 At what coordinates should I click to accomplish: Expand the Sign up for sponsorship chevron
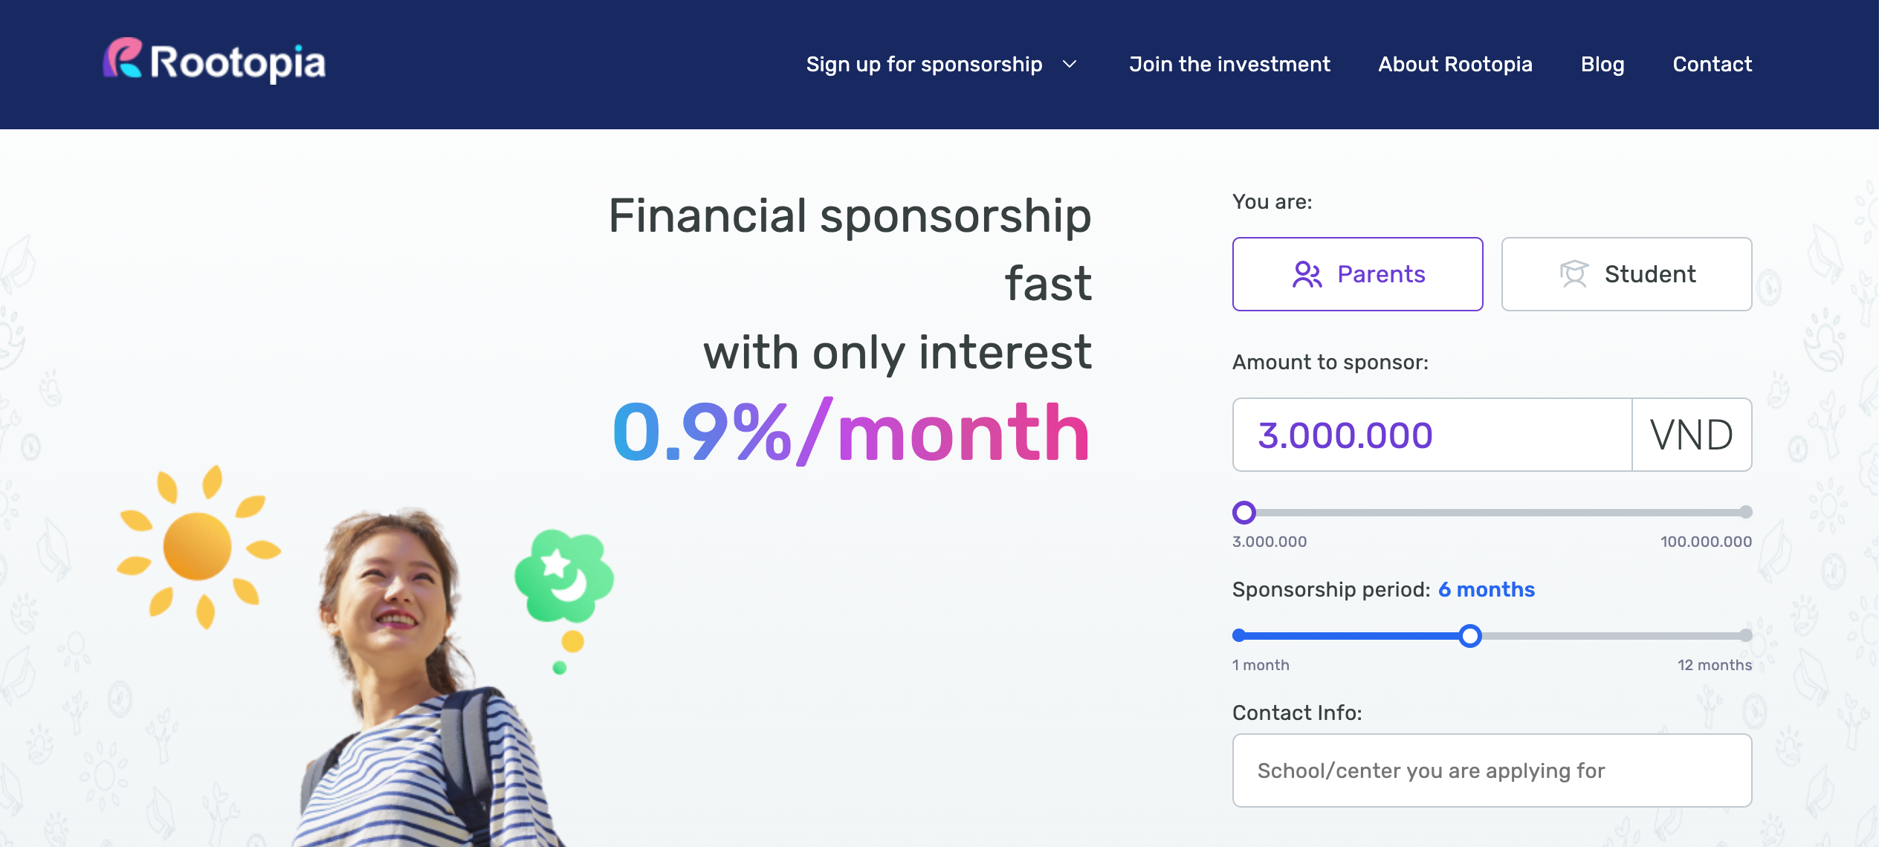tap(1070, 65)
